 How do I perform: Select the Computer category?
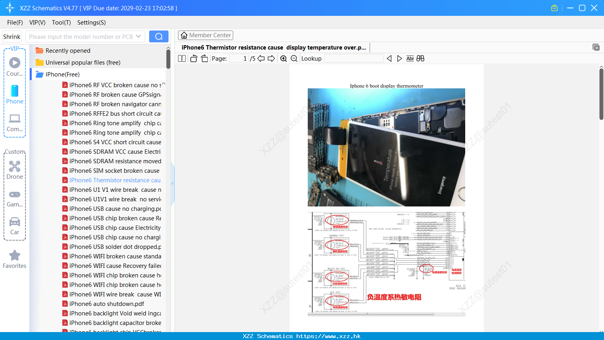click(15, 123)
